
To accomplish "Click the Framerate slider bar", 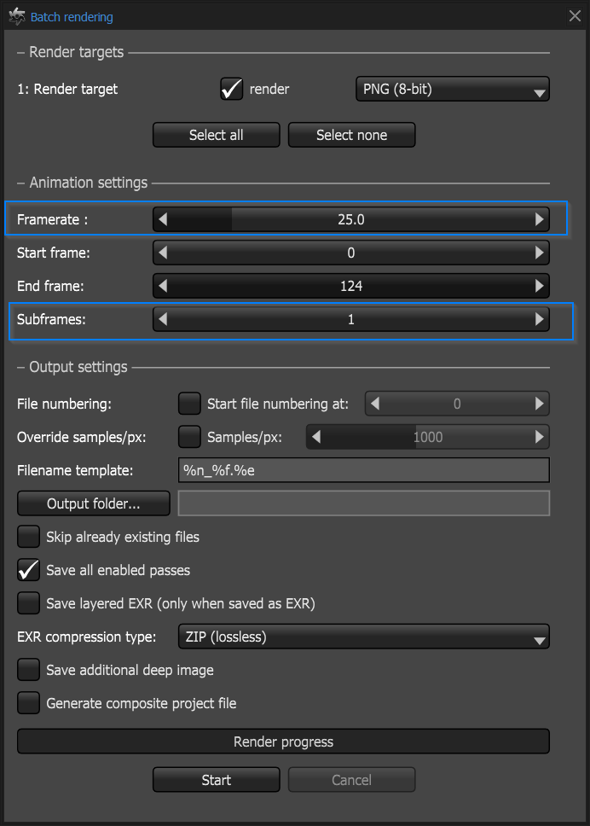I will click(x=350, y=219).
